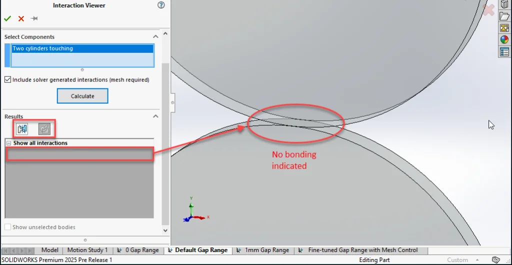Screen dimensions: 512x265
Task: Go to previous tab with the arrow button
Action: (13, 251)
